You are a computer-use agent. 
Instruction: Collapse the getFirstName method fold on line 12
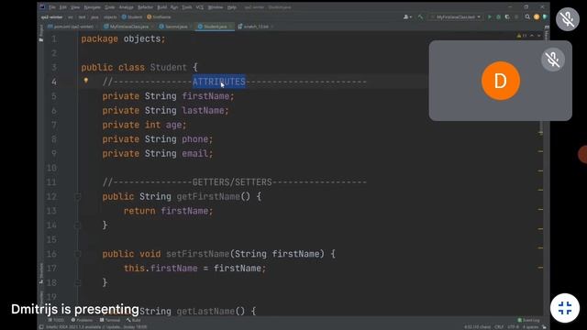pyautogui.click(x=78, y=196)
